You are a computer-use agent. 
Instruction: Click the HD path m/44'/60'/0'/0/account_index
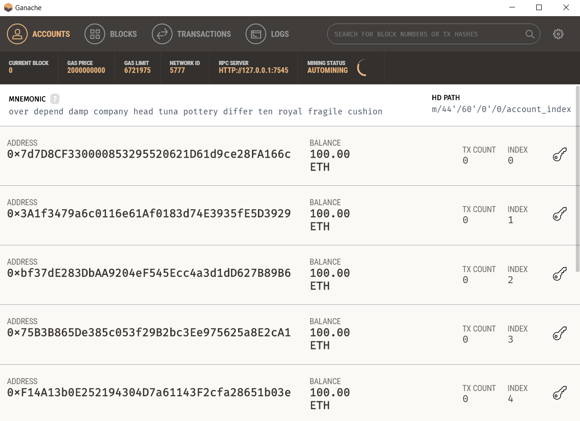pyautogui.click(x=502, y=109)
